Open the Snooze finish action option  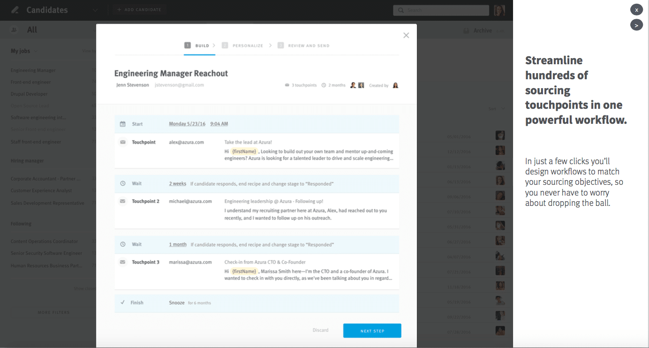[177, 303]
